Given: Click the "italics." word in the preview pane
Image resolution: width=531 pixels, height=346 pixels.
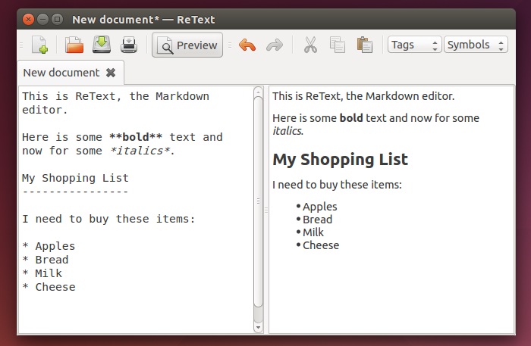Looking at the screenshot, I should tap(287, 131).
